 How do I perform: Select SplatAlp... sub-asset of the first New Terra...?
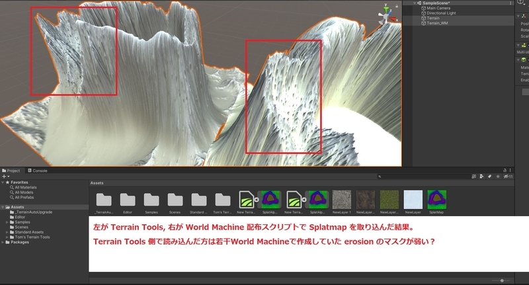(270, 200)
